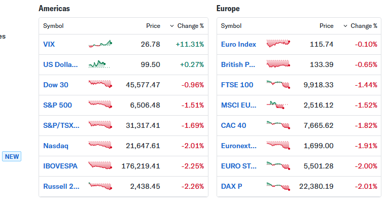Open the VIX symbol link
This screenshot has width=387, height=205.
pyautogui.click(x=49, y=44)
